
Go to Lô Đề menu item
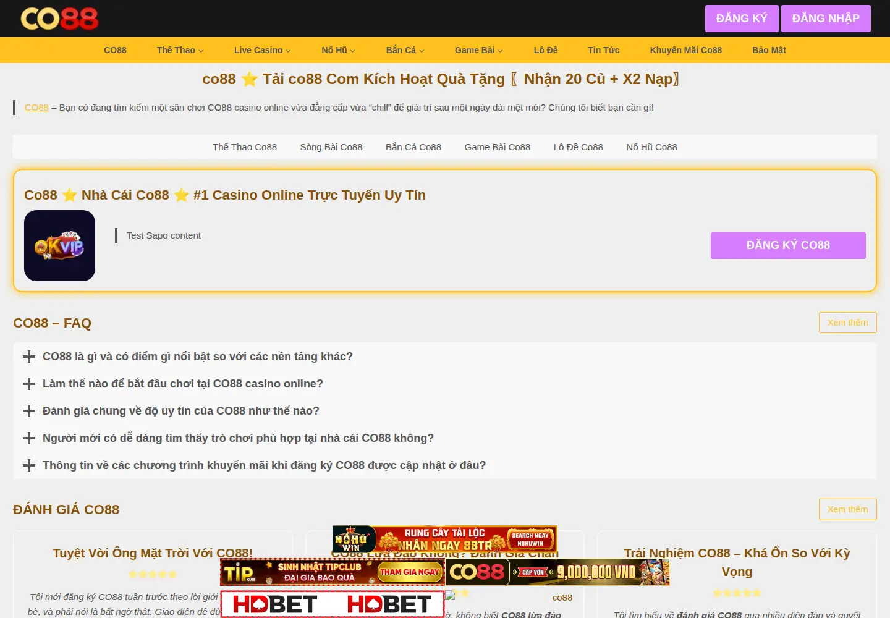pos(546,50)
